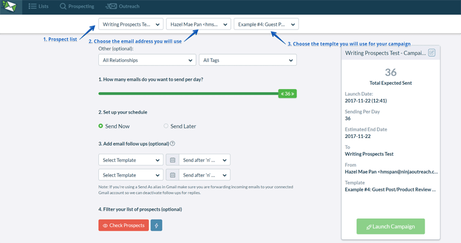The width and height of the screenshot is (461, 243).
Task: Click the Launch Campaign button
Action: point(391,226)
